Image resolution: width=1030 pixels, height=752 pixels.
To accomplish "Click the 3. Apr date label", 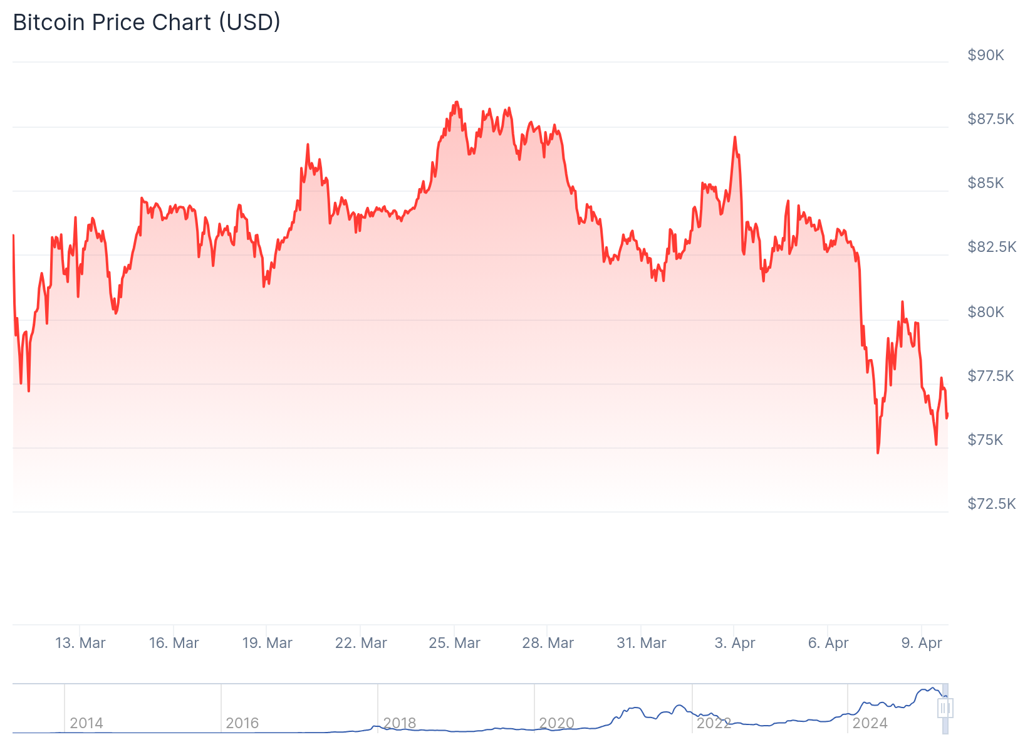I will [734, 643].
